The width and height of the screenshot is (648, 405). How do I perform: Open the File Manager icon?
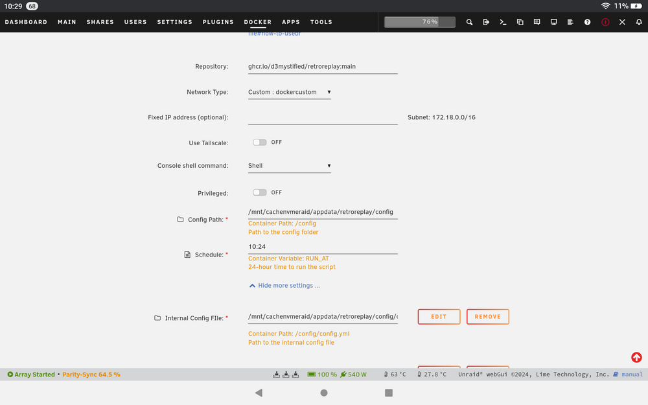[520, 22]
